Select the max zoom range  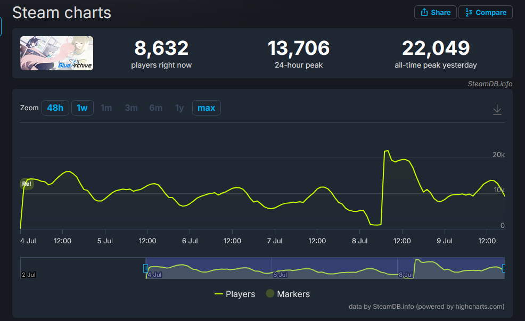pos(206,108)
